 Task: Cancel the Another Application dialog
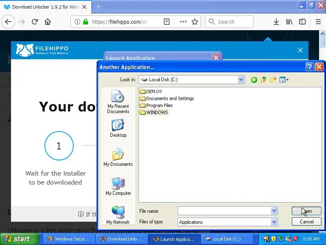[x=306, y=222]
